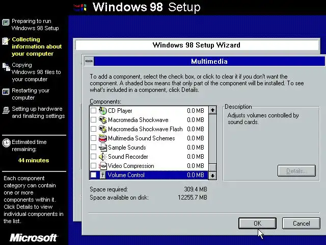This screenshot has width=326, height=245.
Task: Select the CD Player row text
Action: [120, 111]
